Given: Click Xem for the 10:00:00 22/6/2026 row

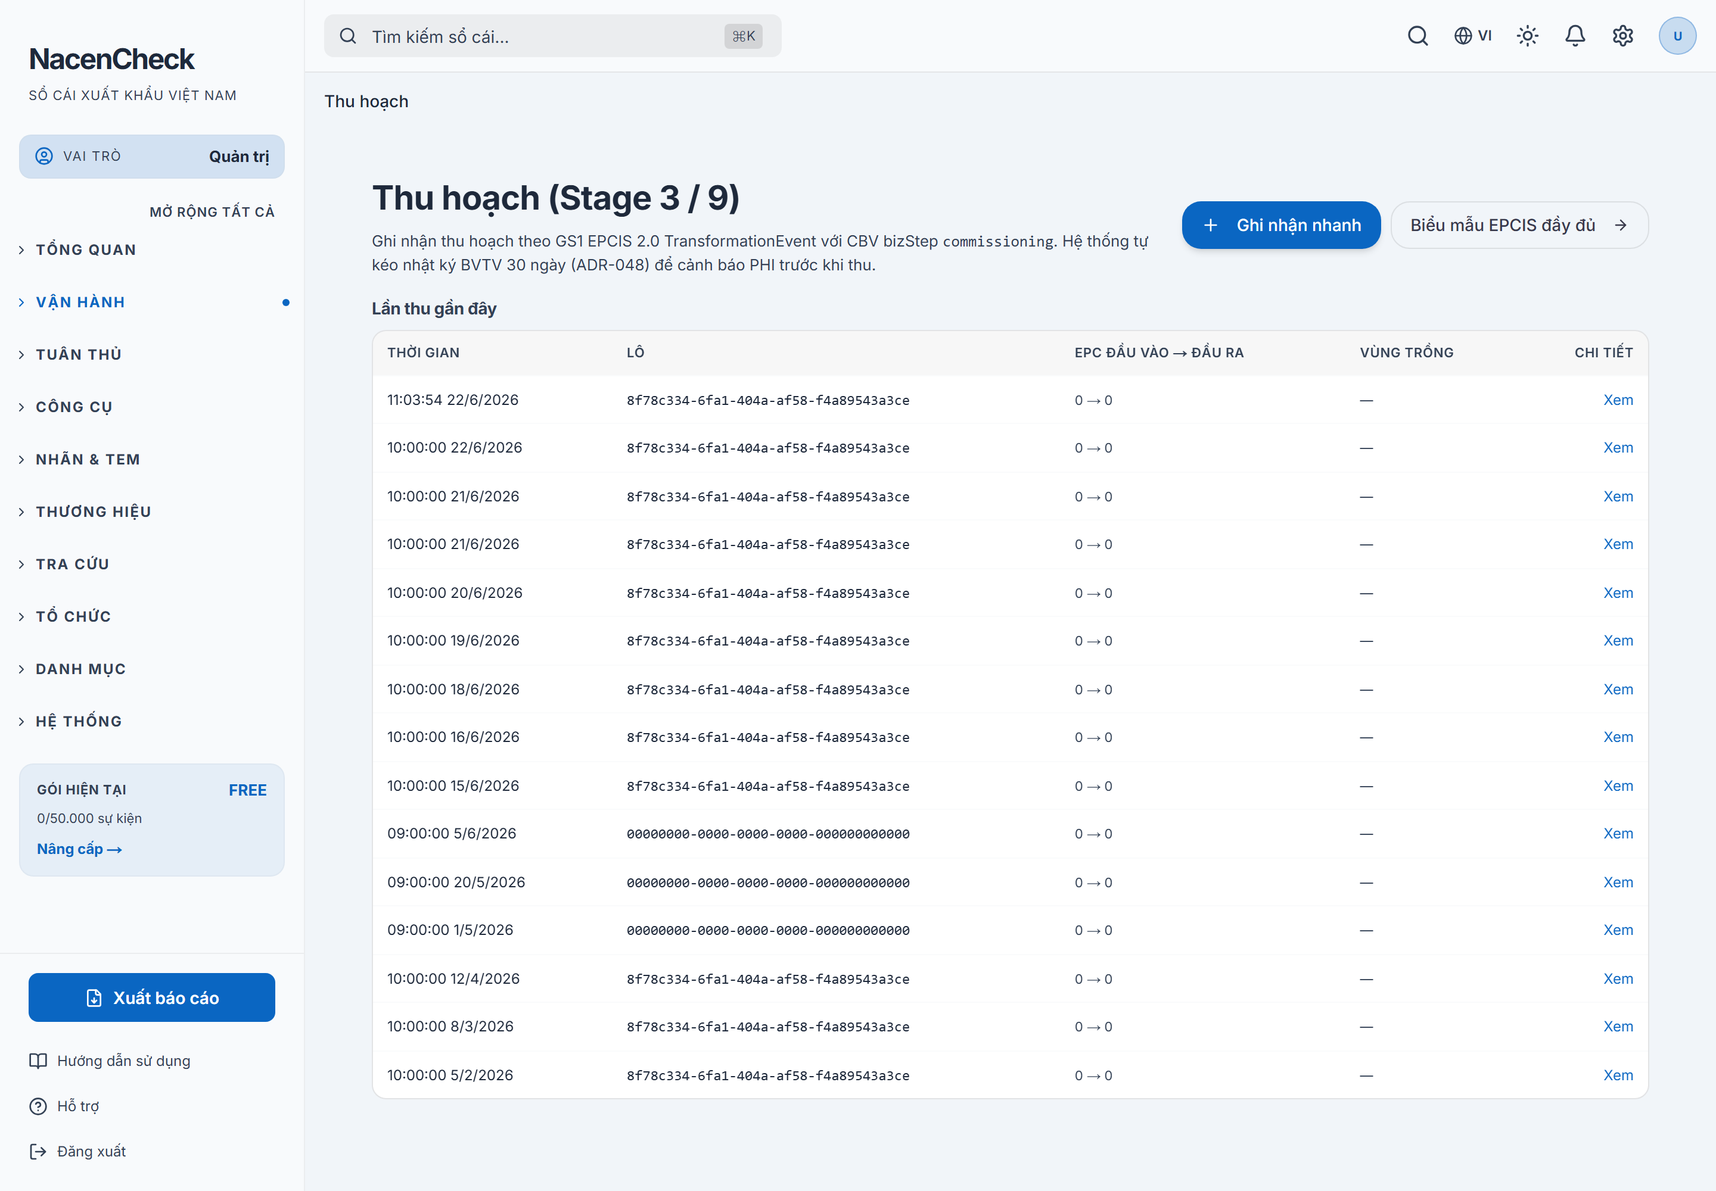Looking at the screenshot, I should (1618, 448).
